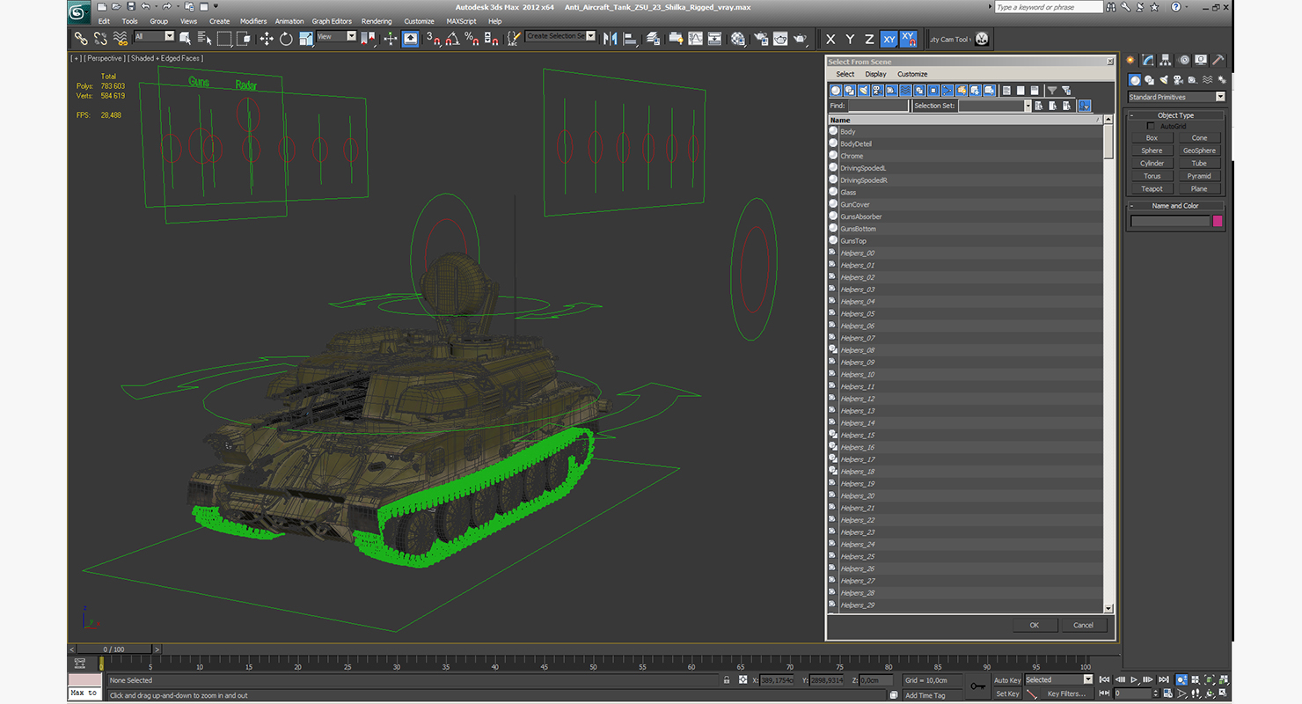Toggle Display Lights filter in Select From Scene
This screenshot has width=1302, height=704.
point(864,91)
